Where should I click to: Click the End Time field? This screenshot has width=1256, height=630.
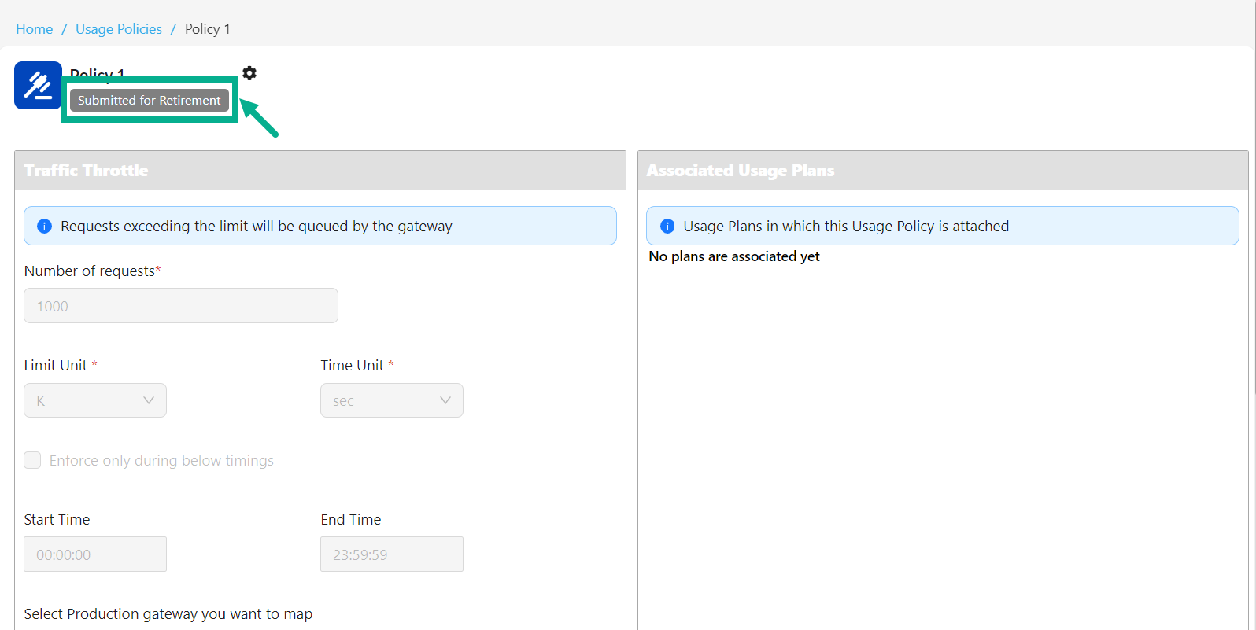click(x=391, y=554)
